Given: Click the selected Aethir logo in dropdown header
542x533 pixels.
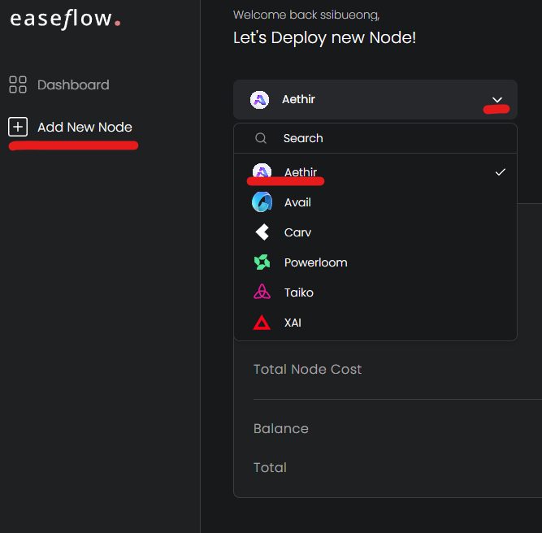Looking at the screenshot, I should click(x=259, y=100).
